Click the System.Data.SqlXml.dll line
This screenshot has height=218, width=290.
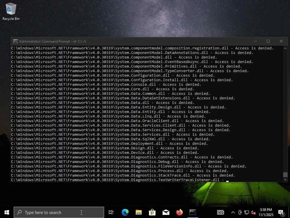coord(111,139)
